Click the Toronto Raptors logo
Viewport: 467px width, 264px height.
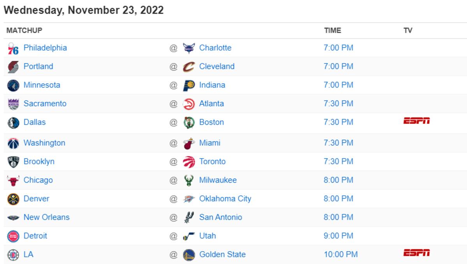189,162
